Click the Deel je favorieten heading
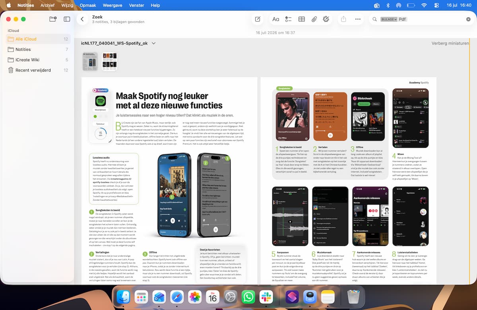This screenshot has height=310, width=477. pos(209,250)
